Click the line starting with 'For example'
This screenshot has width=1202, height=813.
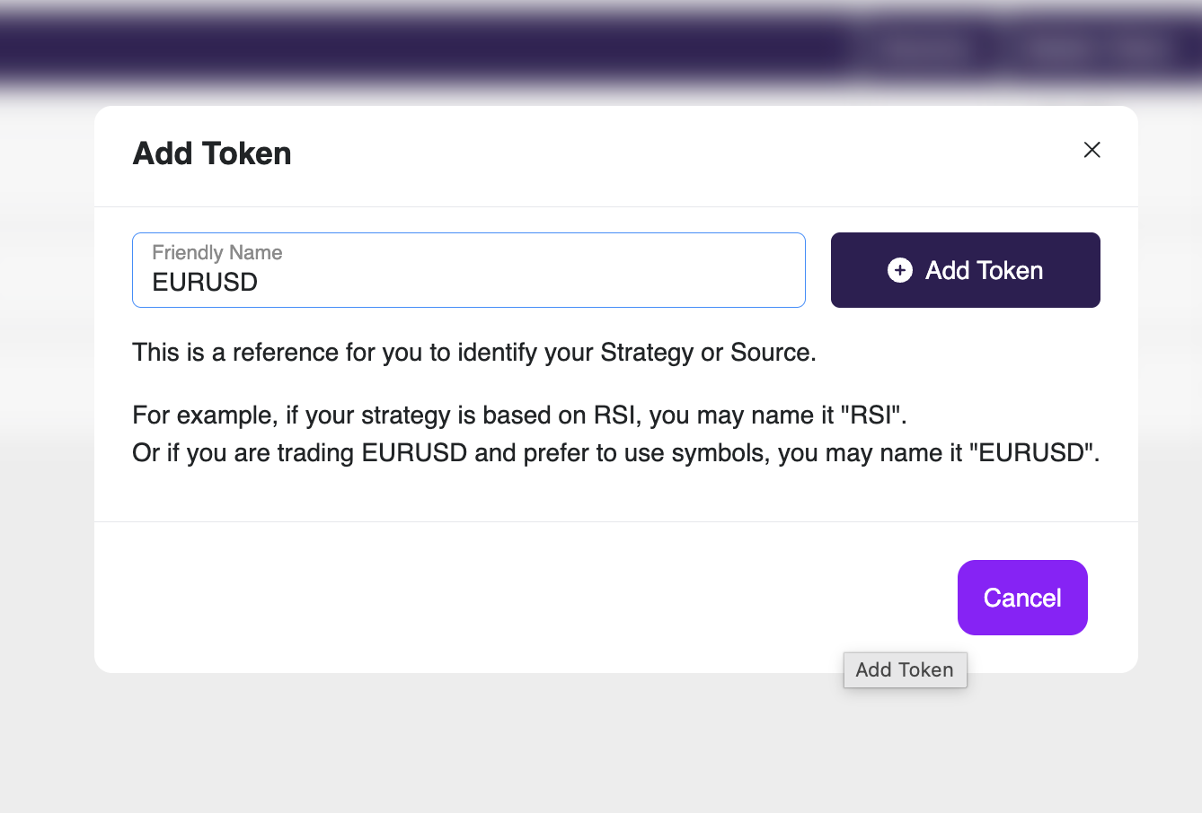(519, 415)
